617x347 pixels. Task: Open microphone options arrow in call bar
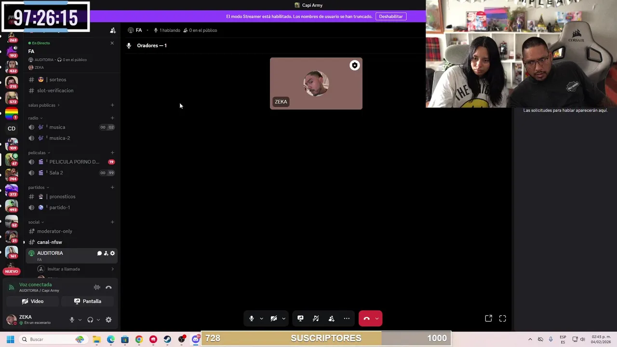click(x=261, y=319)
